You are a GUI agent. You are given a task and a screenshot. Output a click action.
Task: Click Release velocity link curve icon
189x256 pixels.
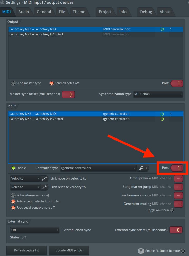(44, 187)
